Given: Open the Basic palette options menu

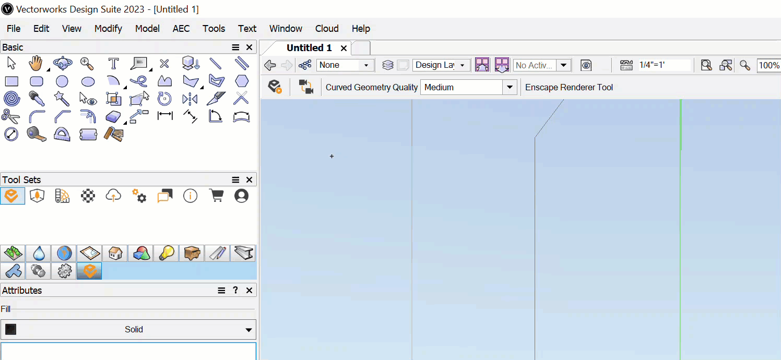Looking at the screenshot, I should point(236,47).
